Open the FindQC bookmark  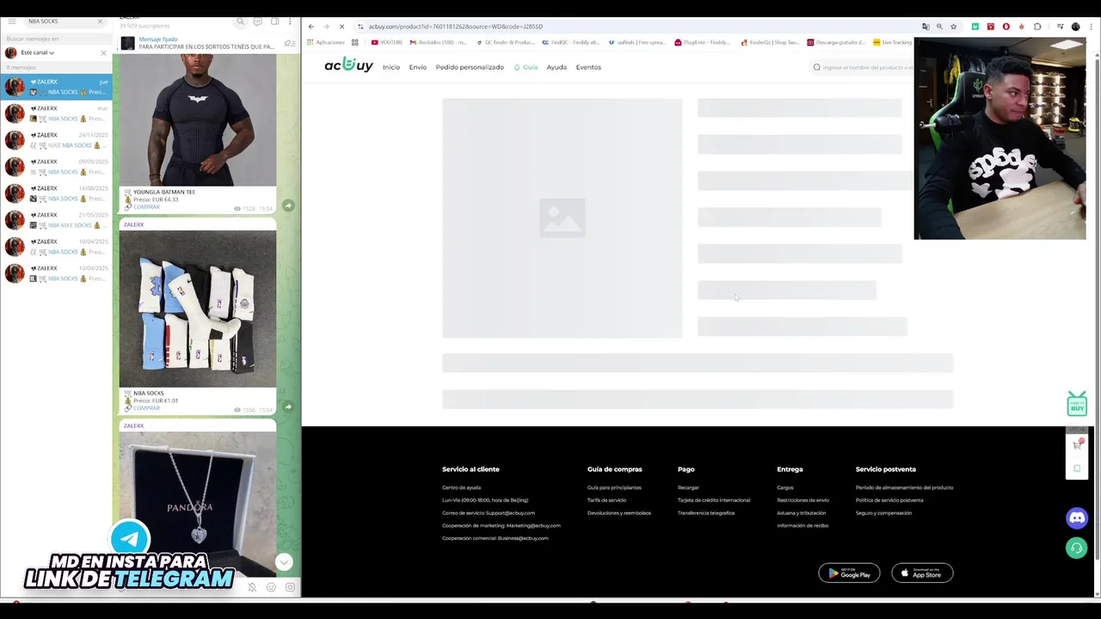569,42
